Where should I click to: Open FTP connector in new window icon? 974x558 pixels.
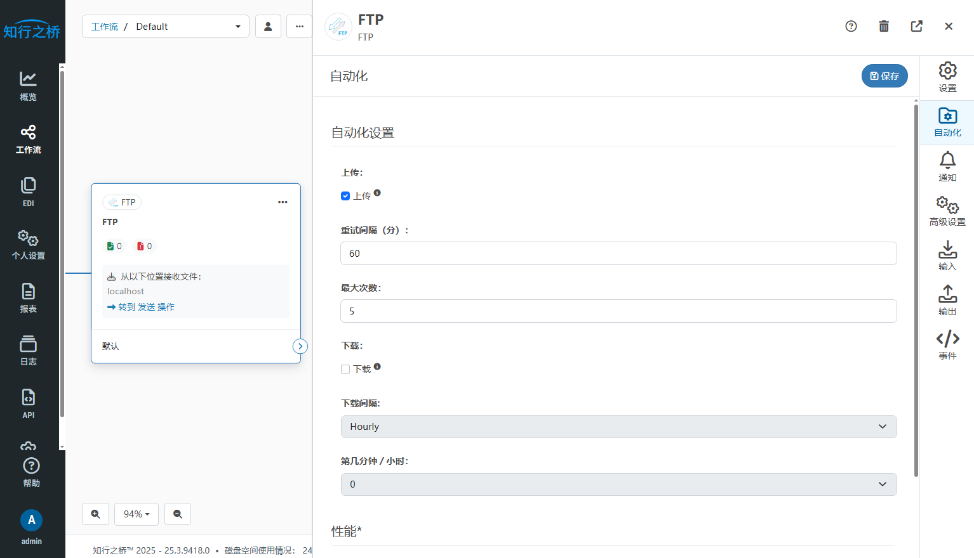pyautogui.click(x=916, y=26)
